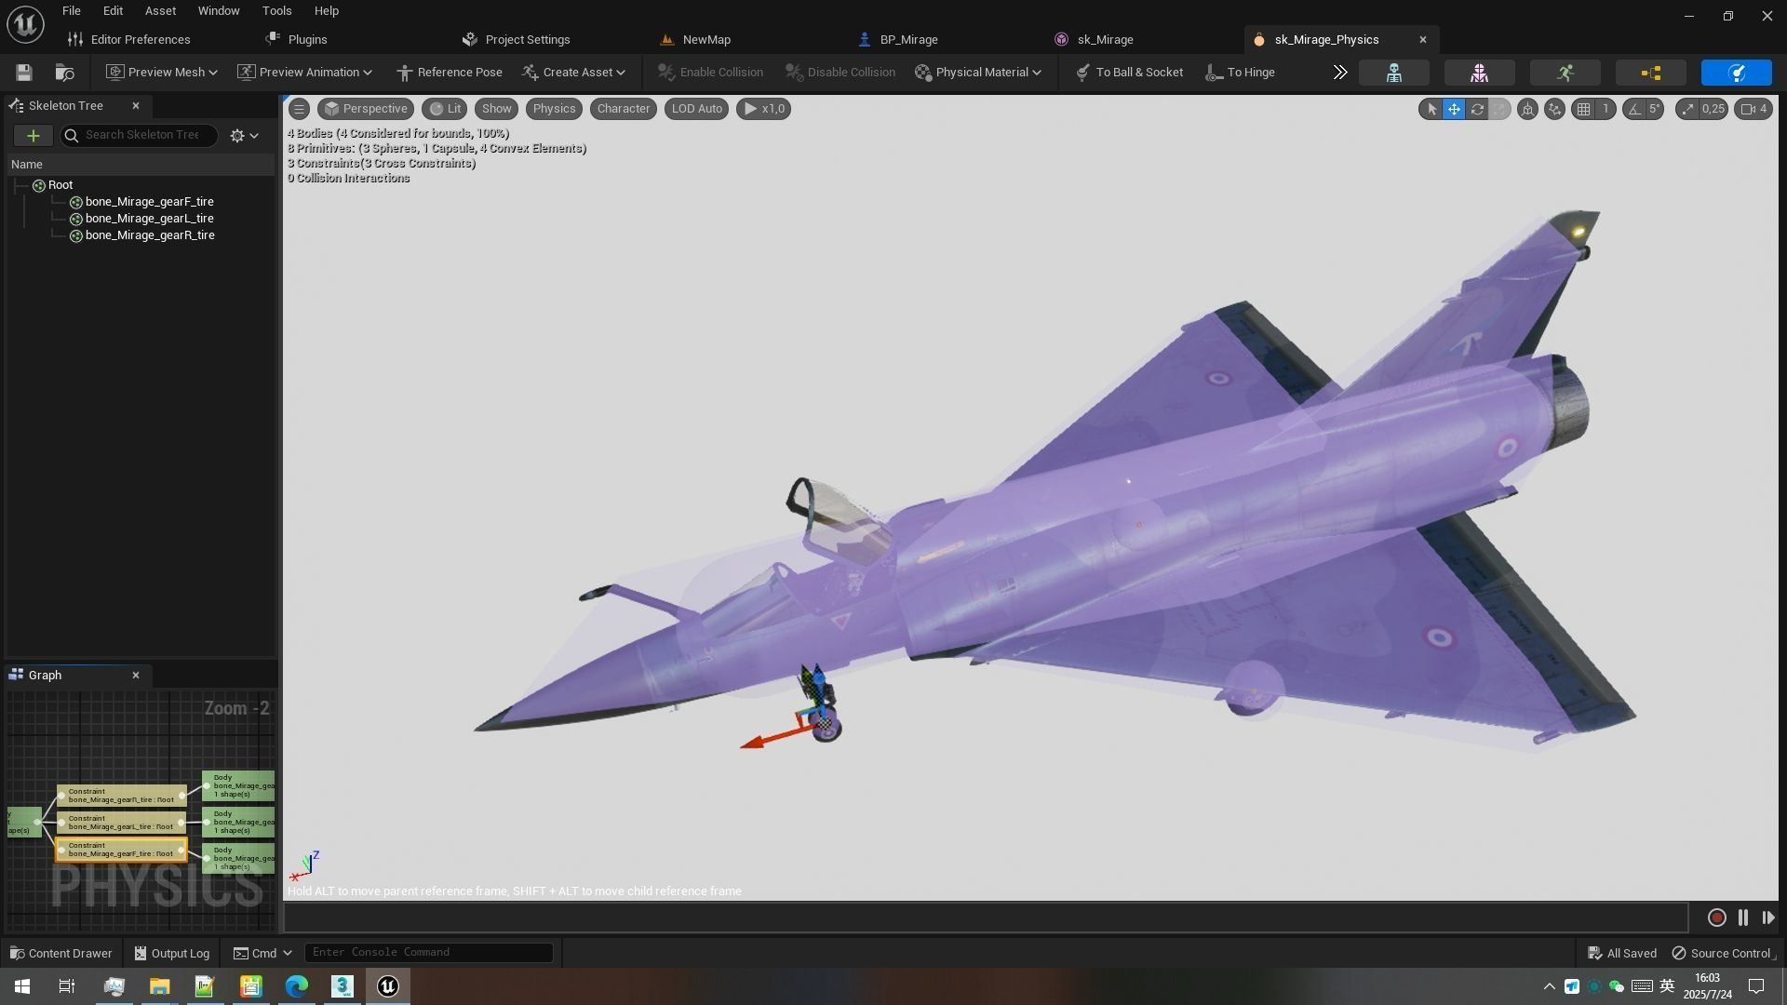Viewport: 1787px width, 1005px height.
Task: Open the Show menu in viewport
Action: (x=496, y=109)
